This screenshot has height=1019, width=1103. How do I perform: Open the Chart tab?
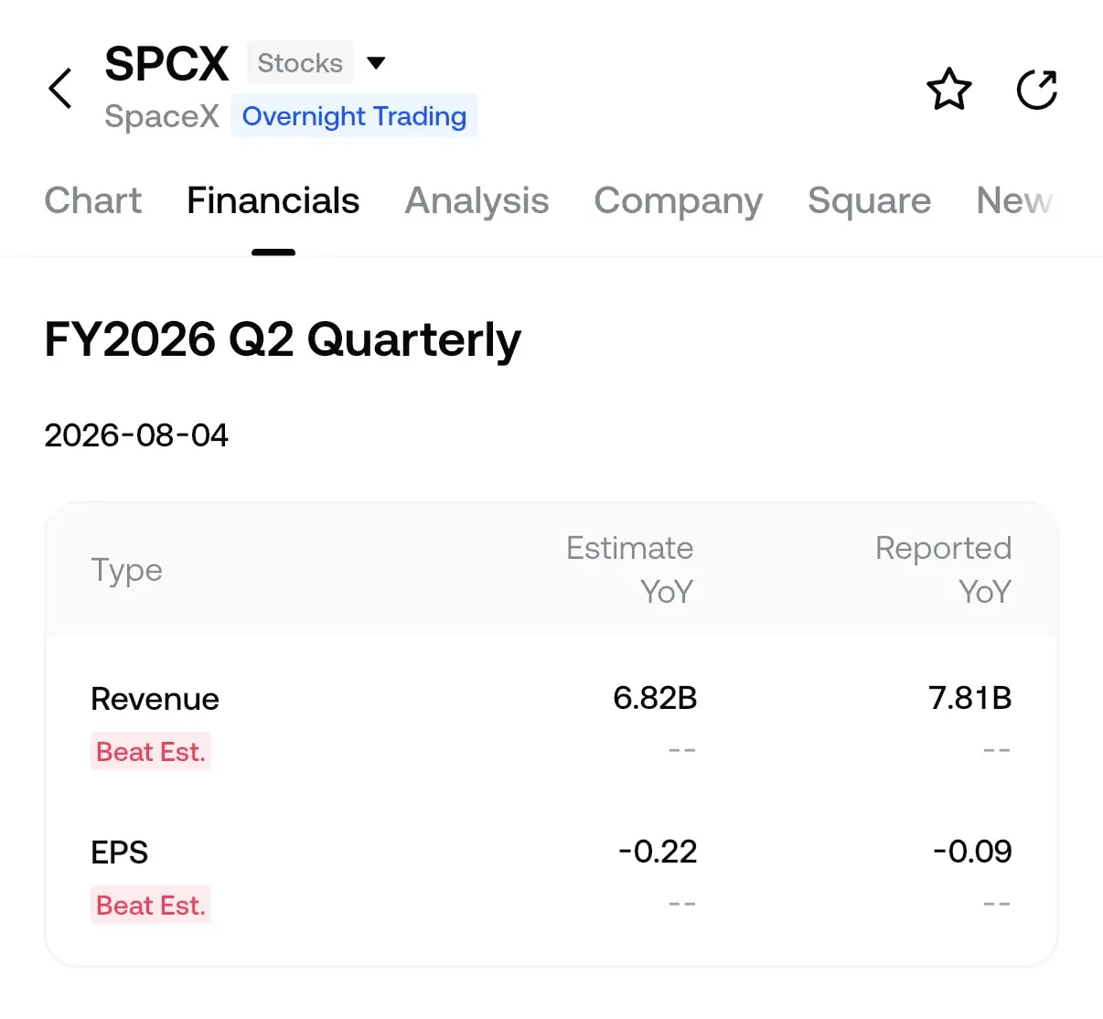93,200
